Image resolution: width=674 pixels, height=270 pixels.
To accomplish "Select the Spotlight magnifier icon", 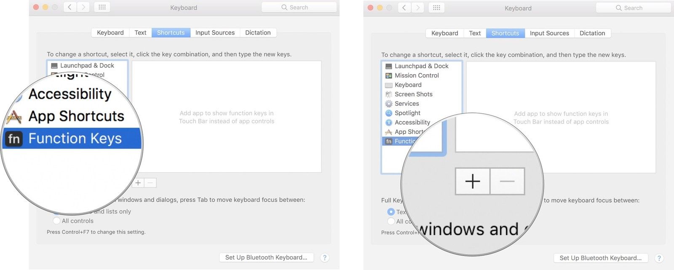I will 388,113.
